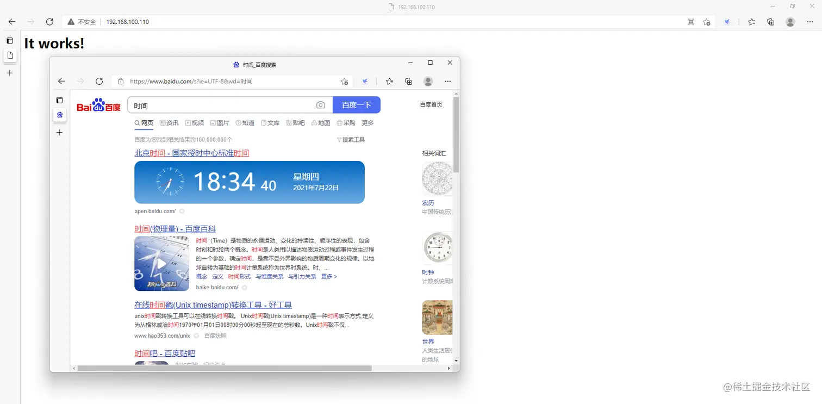This screenshot has width=822, height=404.
Task: Switch to the 地图 tab
Action: (x=321, y=123)
